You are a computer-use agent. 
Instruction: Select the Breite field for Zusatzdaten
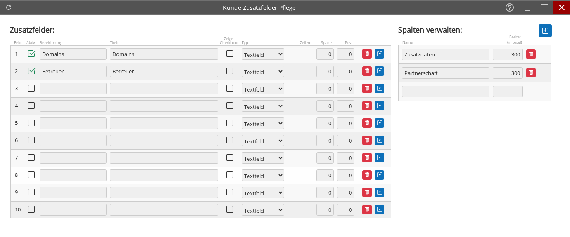507,54
